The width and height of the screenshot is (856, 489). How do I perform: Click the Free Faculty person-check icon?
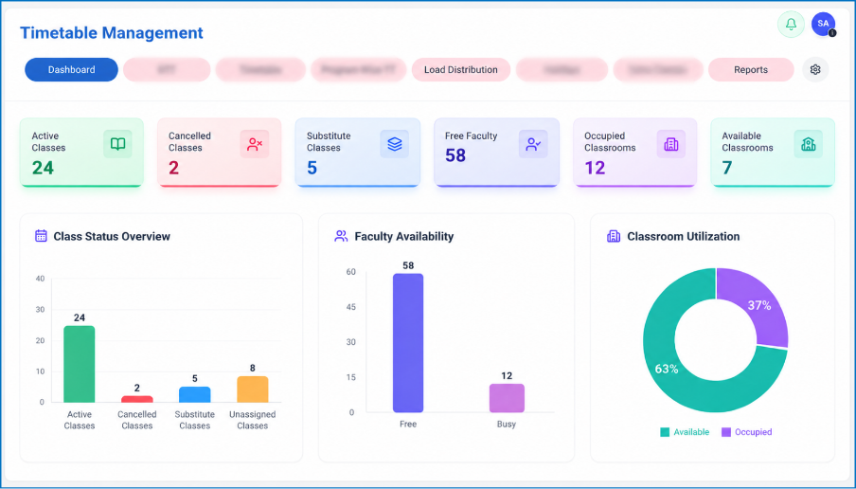coord(533,144)
